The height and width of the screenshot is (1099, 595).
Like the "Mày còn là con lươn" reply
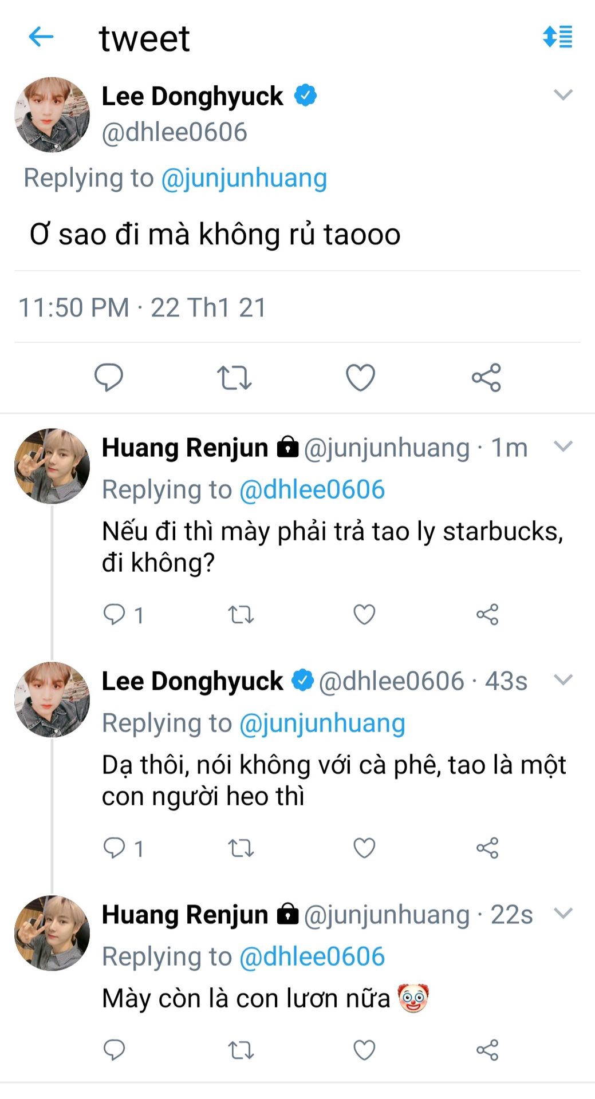coord(364,1050)
